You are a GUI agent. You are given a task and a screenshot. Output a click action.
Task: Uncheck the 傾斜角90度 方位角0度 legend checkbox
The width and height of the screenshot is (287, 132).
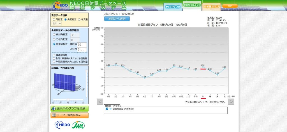click(107, 109)
